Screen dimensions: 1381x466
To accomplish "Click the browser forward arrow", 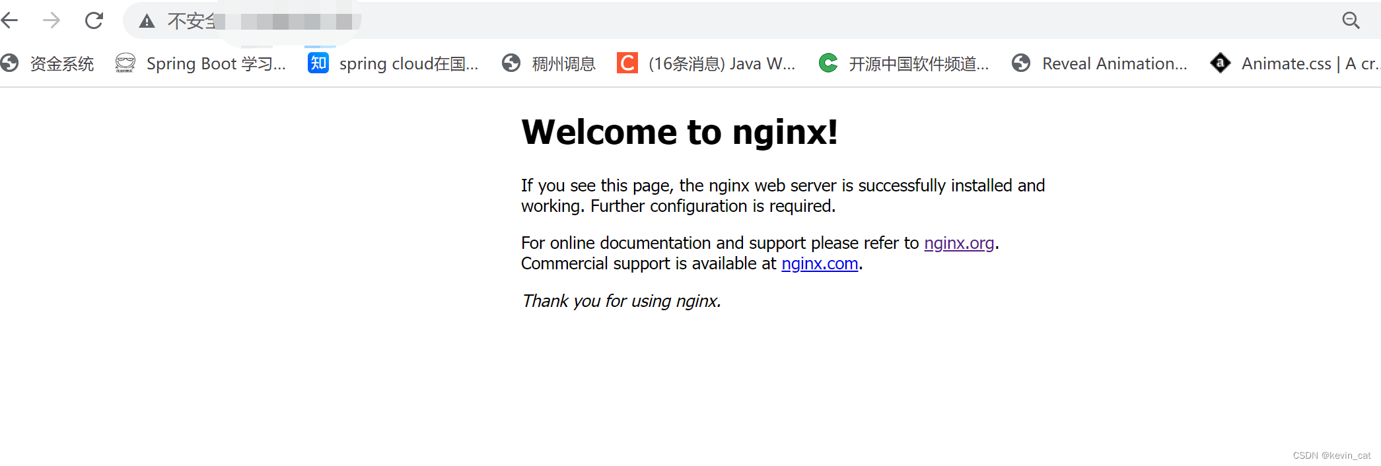I will pos(52,20).
